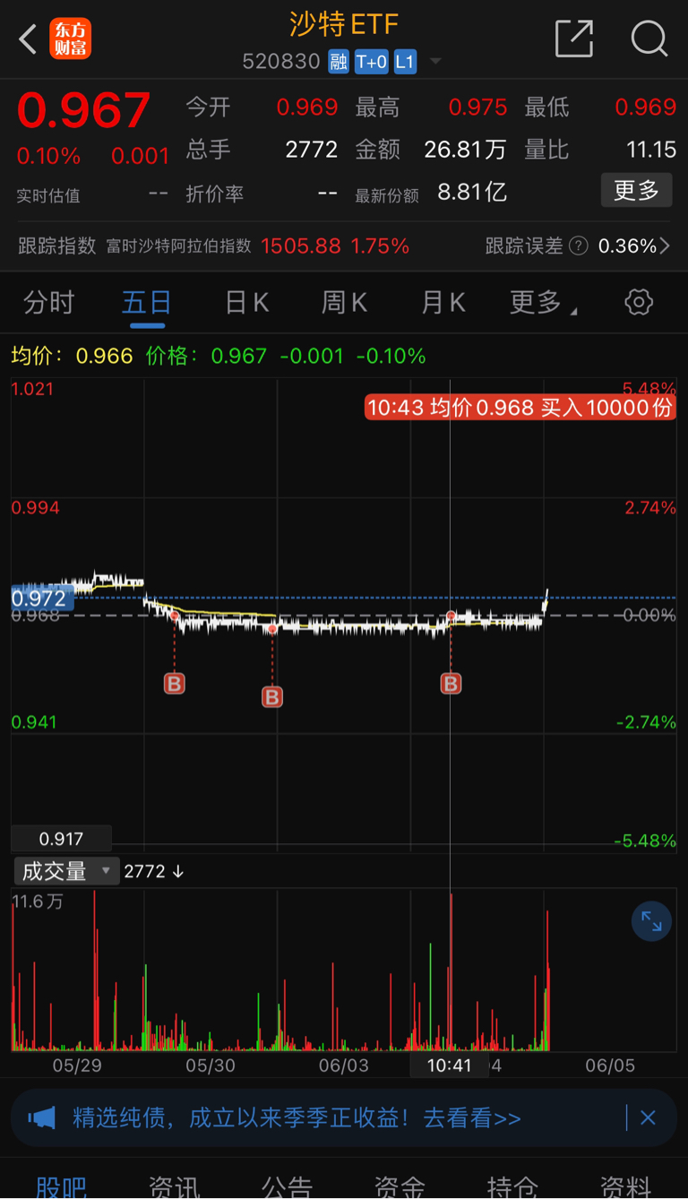This screenshot has width=688, height=1199.
Task: Tap the B buy marker on 05/29
Action: (x=174, y=684)
